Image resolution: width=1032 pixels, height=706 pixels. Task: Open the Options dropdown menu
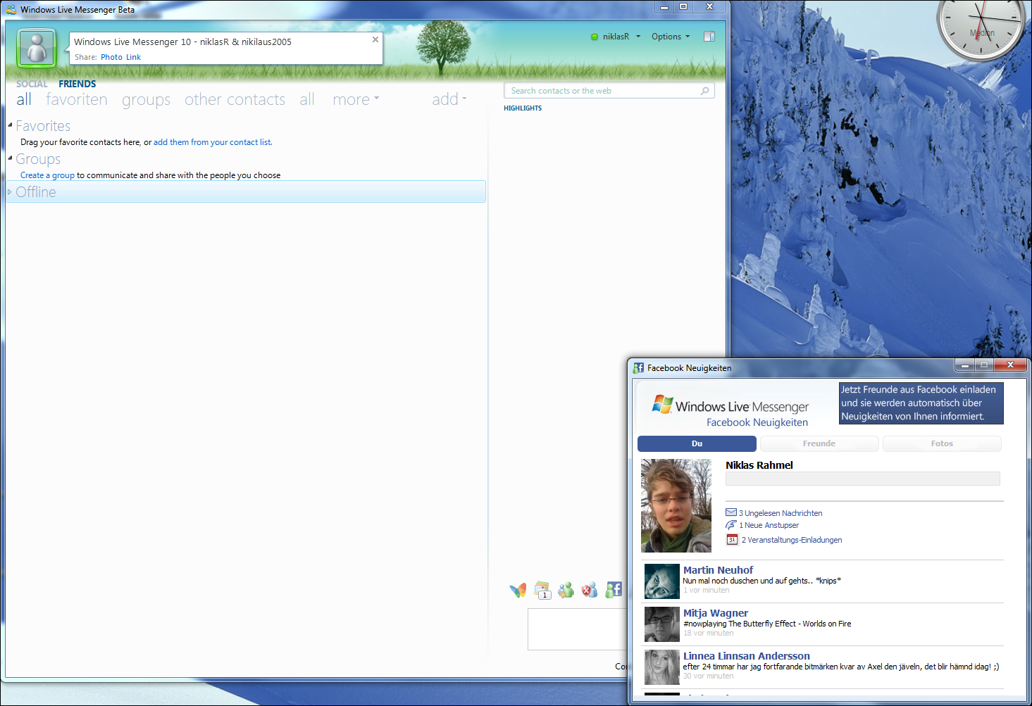point(671,37)
